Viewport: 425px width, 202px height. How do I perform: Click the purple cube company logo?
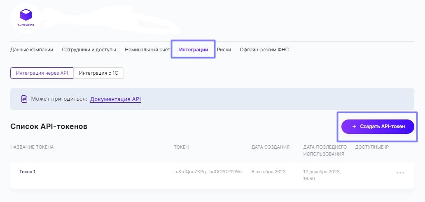coord(26,15)
